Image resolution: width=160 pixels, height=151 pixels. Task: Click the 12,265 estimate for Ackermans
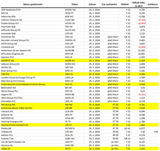141,50
